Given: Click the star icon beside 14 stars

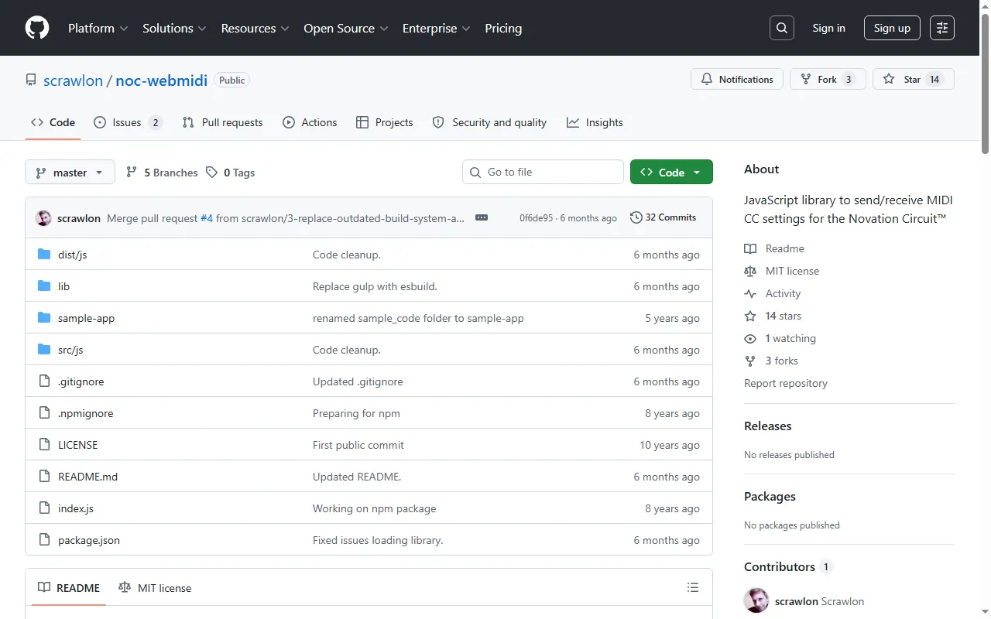Looking at the screenshot, I should (750, 316).
